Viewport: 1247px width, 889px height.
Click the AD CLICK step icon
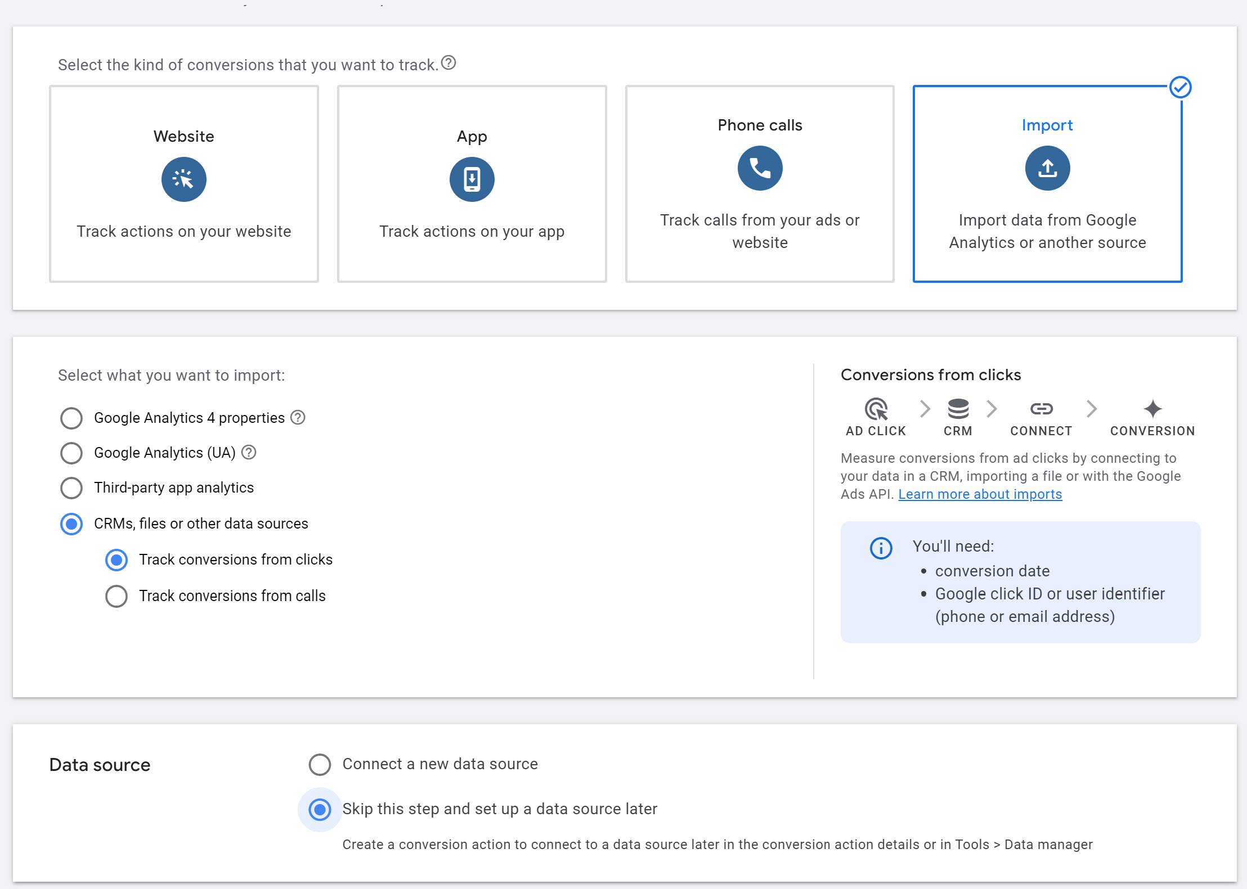point(876,409)
